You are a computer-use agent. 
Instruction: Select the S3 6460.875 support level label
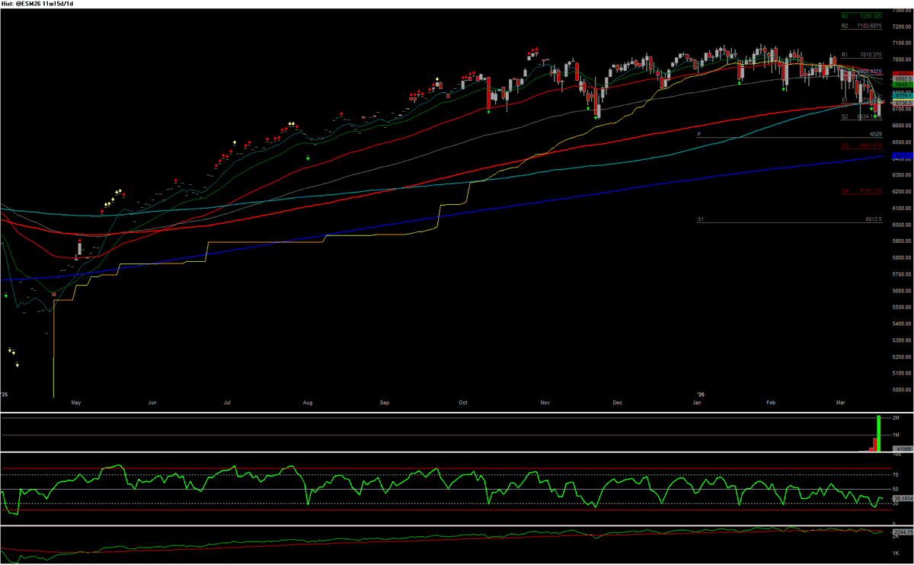[861, 145]
